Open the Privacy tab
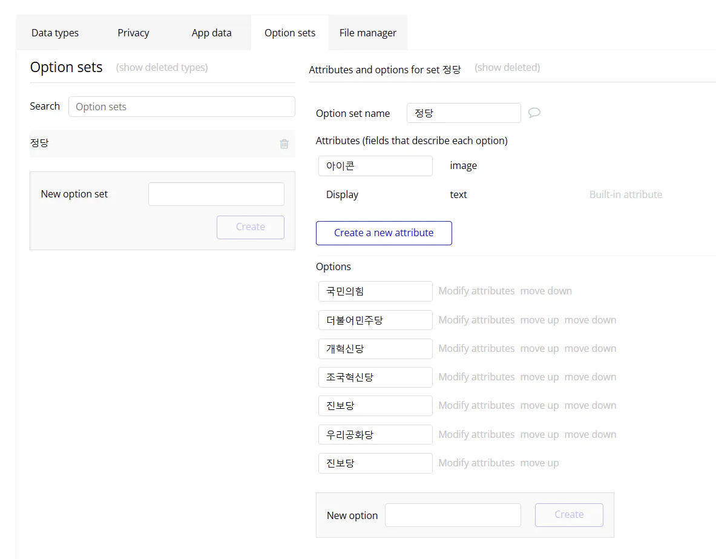716x559 pixels. click(133, 33)
